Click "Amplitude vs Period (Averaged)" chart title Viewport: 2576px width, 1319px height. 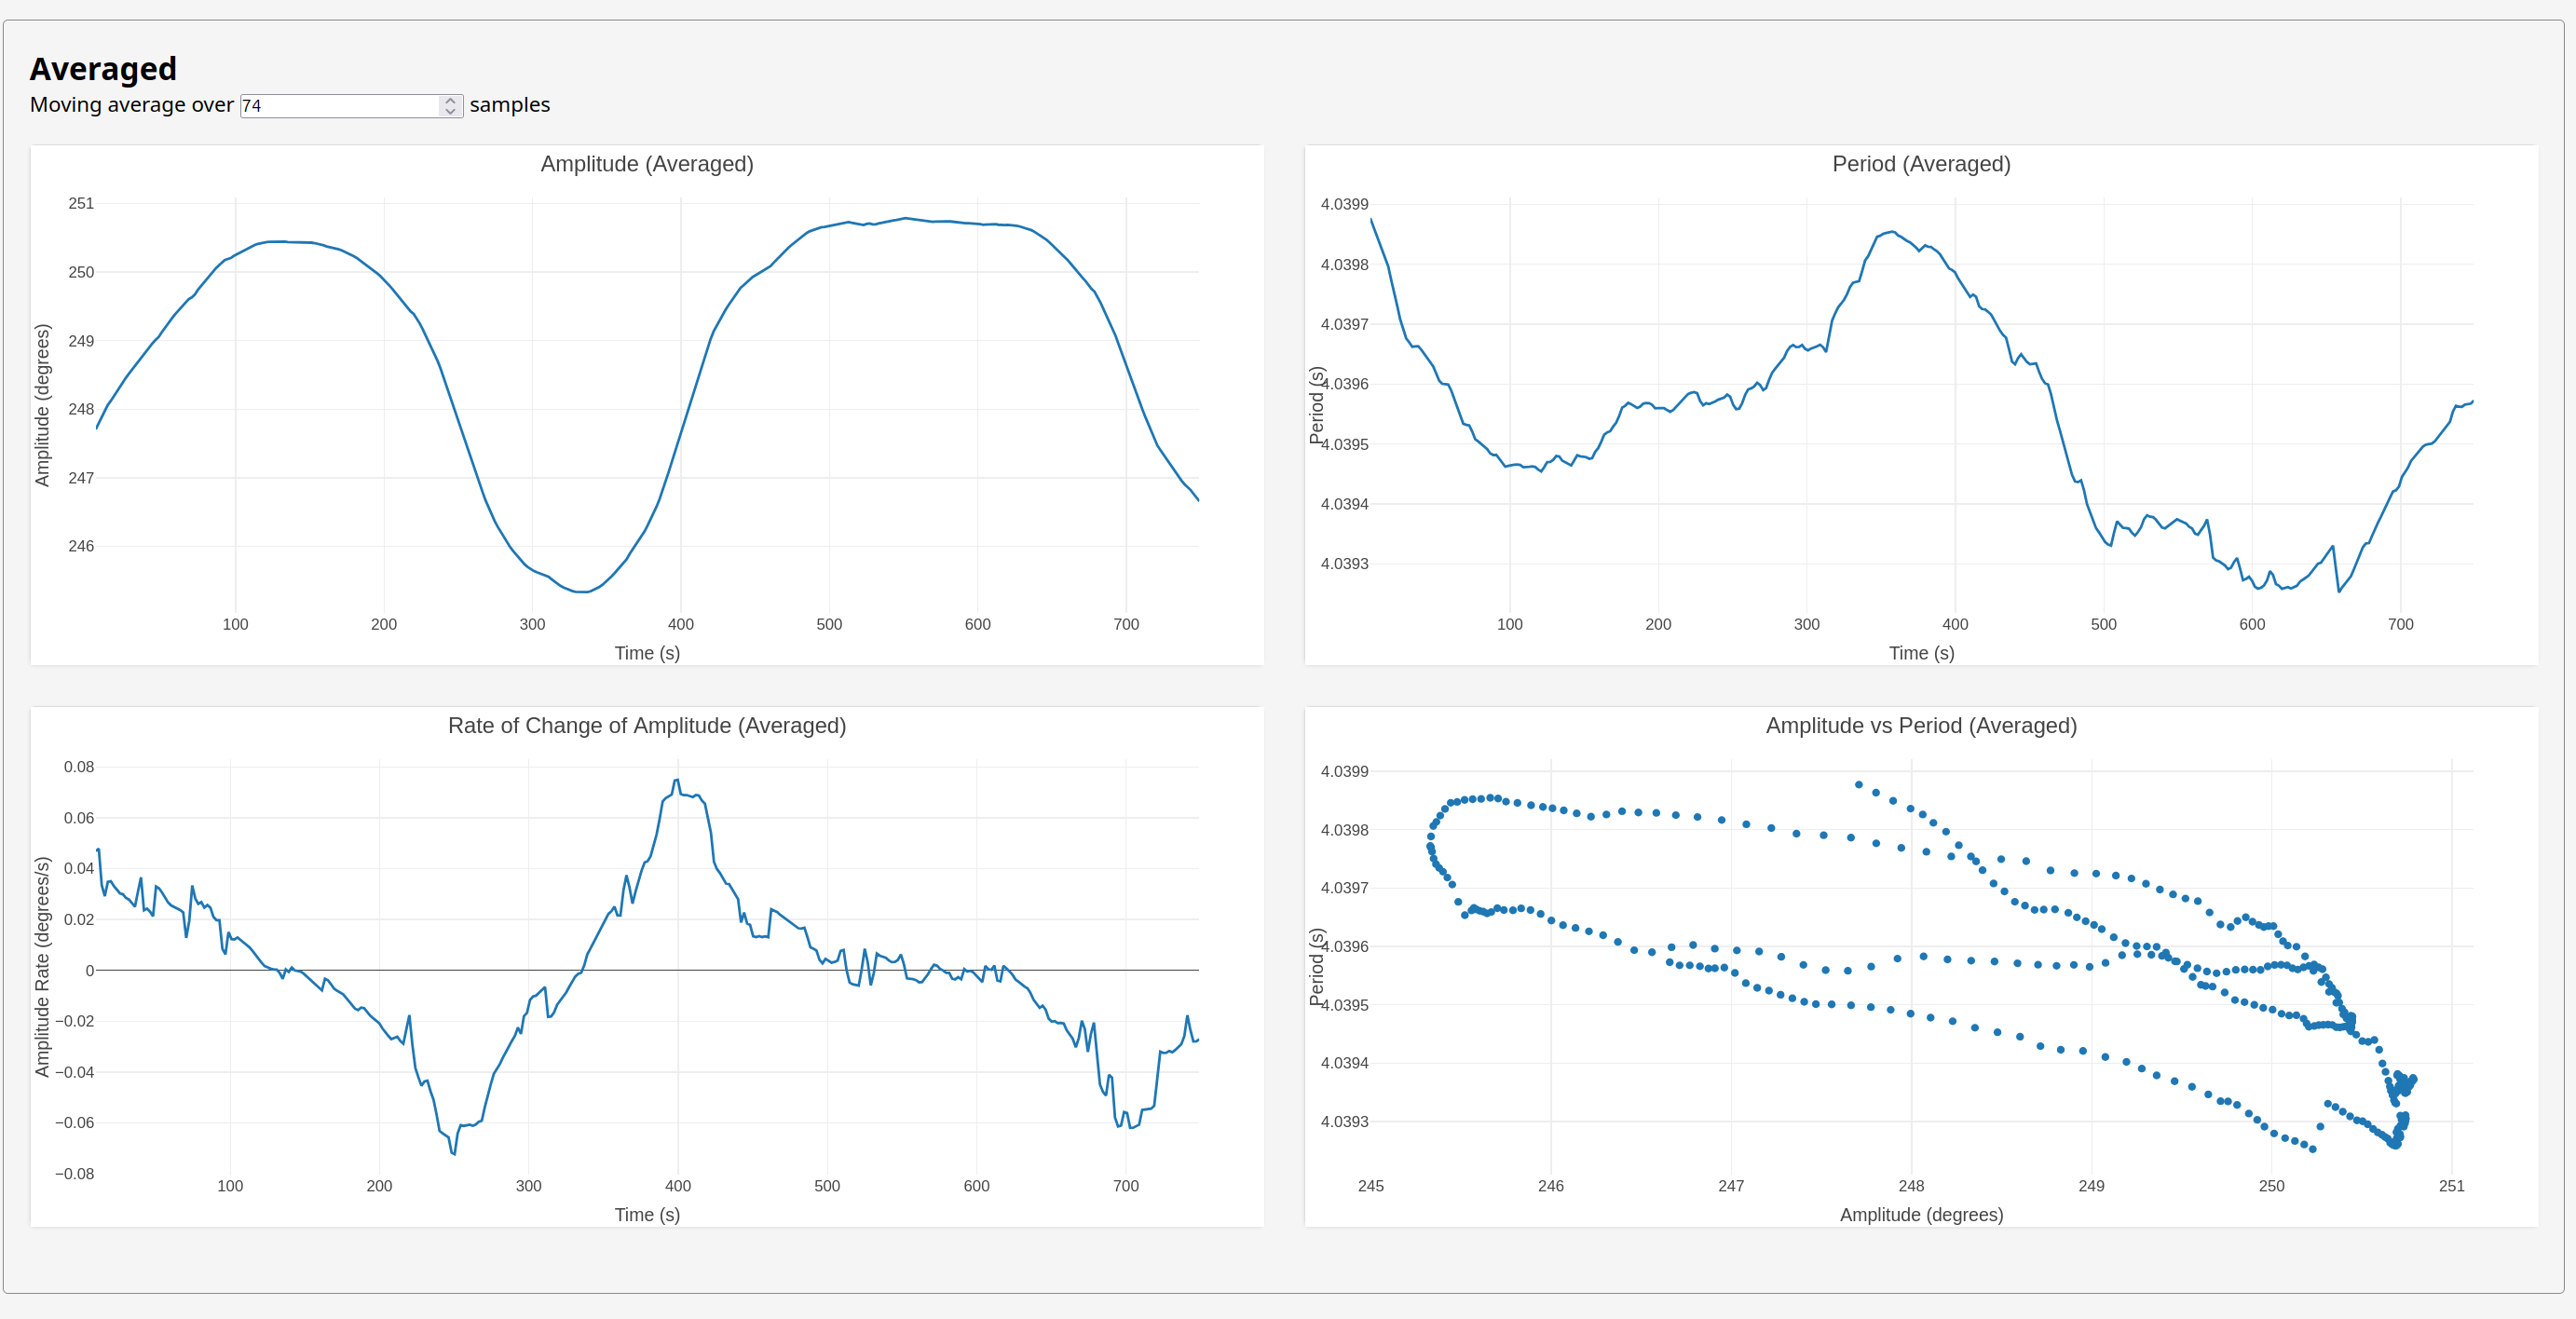point(1920,726)
